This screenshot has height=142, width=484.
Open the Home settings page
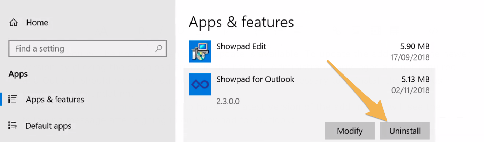[x=37, y=23]
